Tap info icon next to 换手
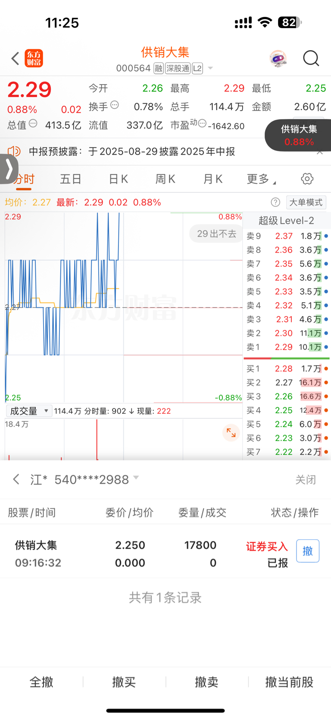 115,105
